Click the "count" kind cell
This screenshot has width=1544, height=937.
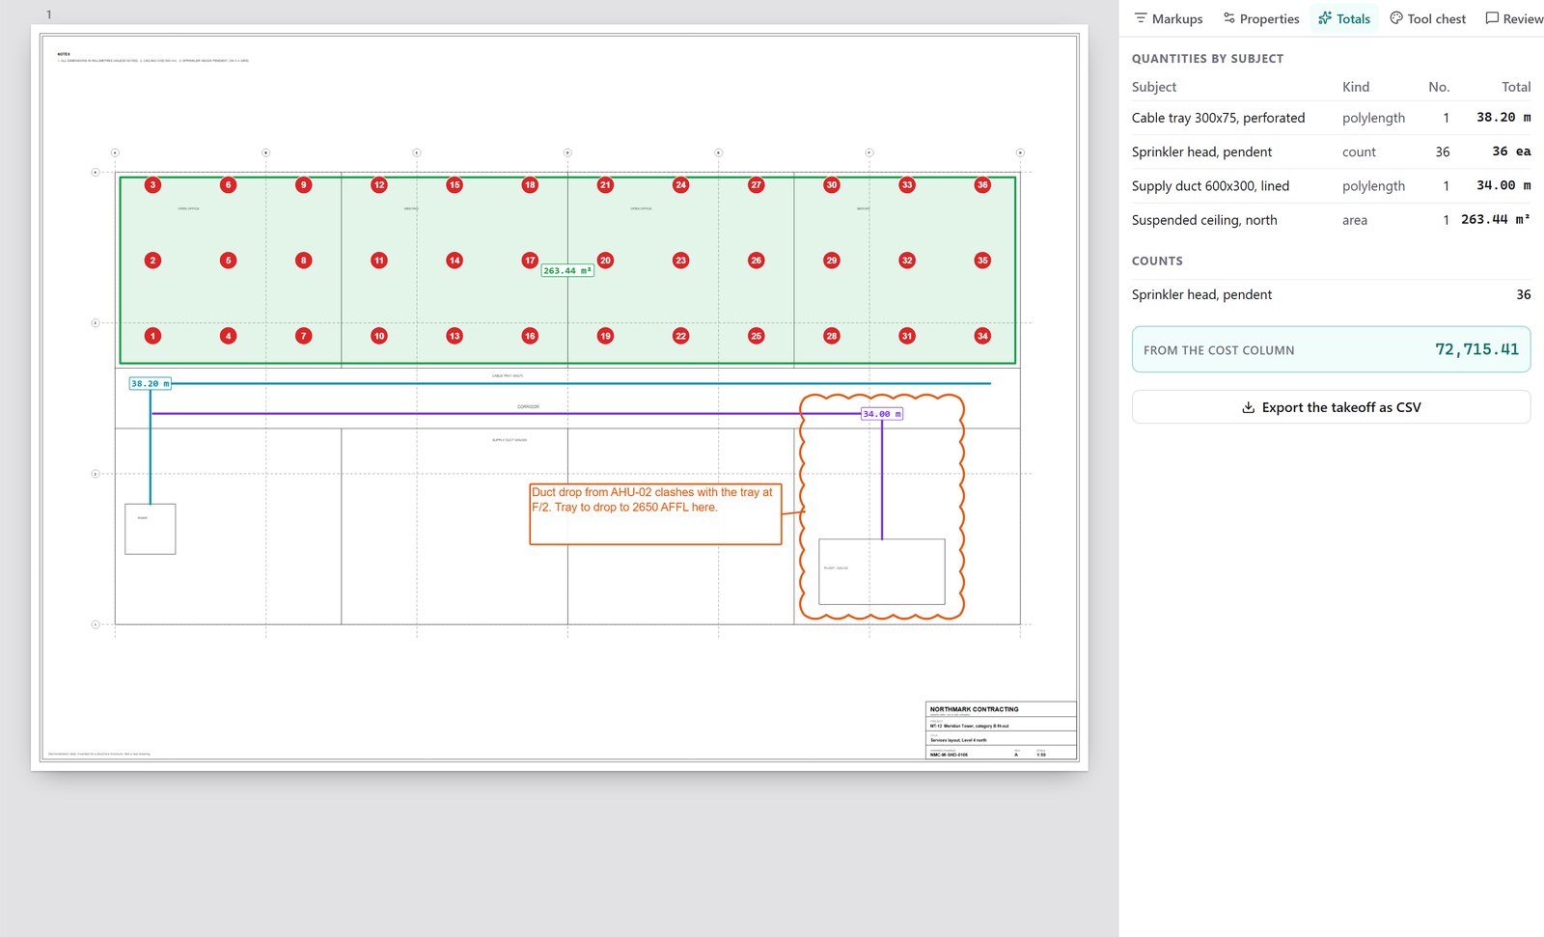coord(1359,152)
